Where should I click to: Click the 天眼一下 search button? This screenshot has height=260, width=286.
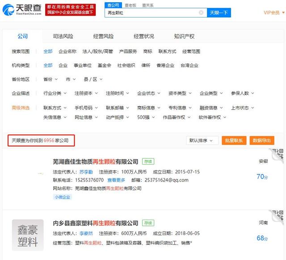coord(219,13)
